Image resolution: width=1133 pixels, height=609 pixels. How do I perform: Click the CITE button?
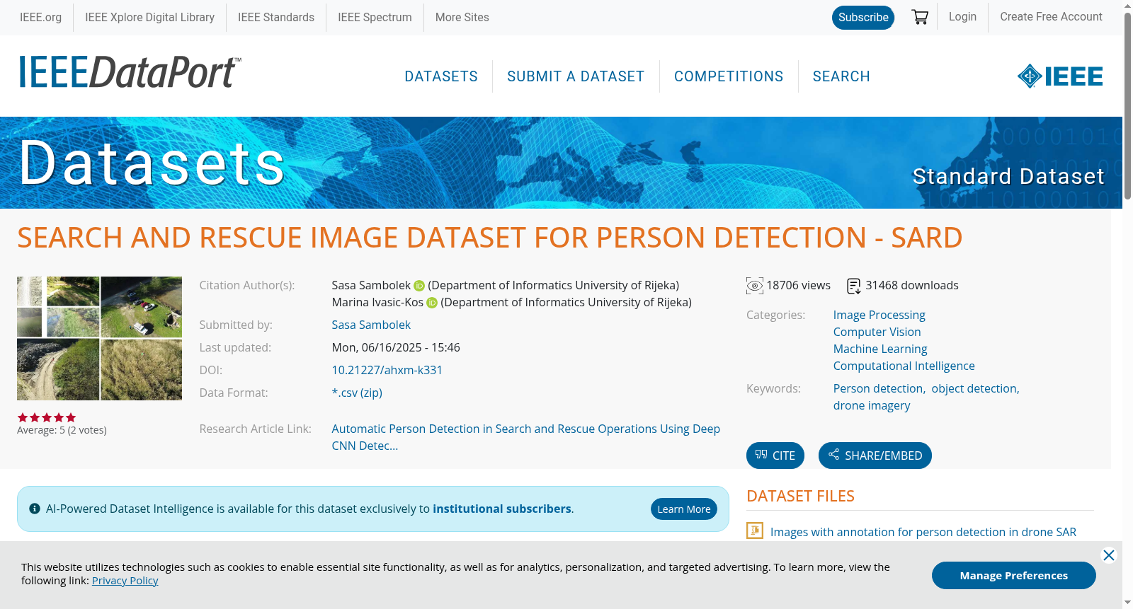775,456
